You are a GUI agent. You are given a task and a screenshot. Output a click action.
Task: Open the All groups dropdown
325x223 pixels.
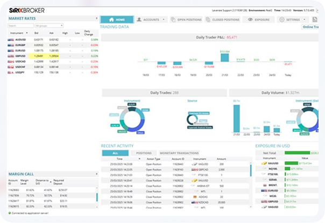point(49,26)
